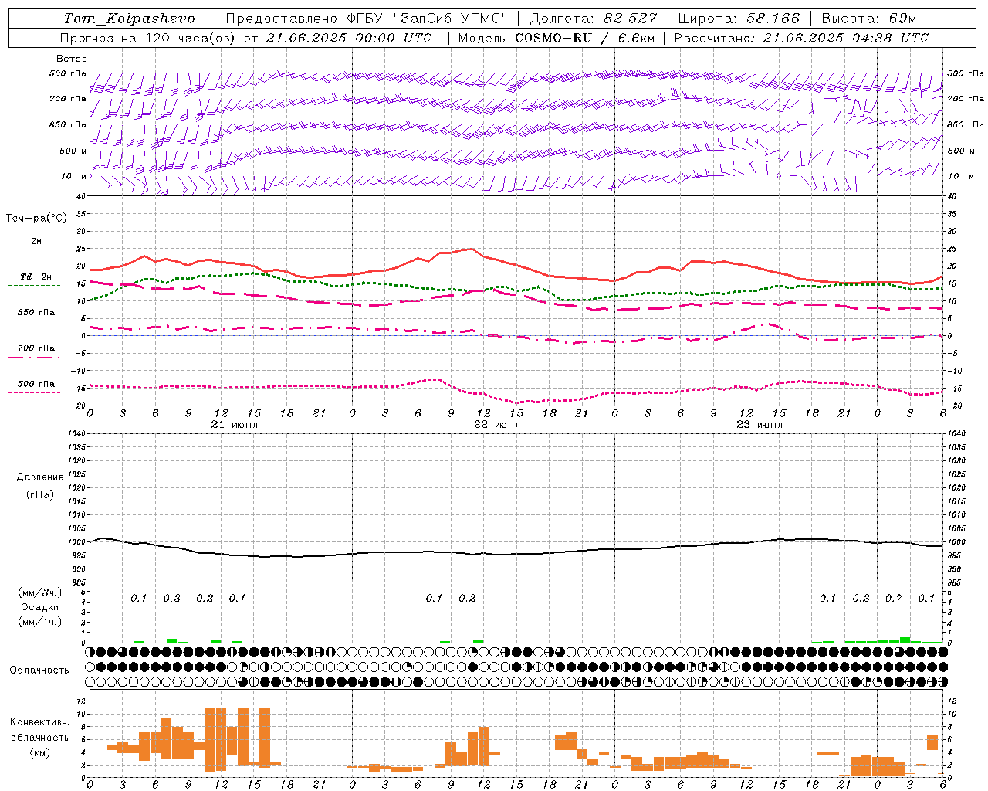The image size is (988, 791).
Task: Click the Ветер panel label
Action: point(72,59)
